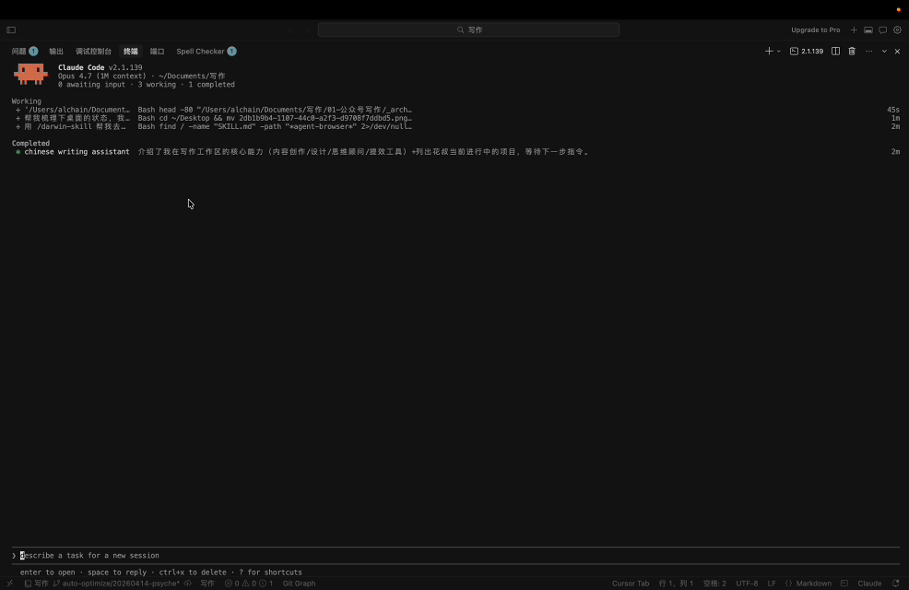Open the git branch auto-optimize/20260414-psyche
The height and width of the screenshot is (590, 909).
point(116,583)
